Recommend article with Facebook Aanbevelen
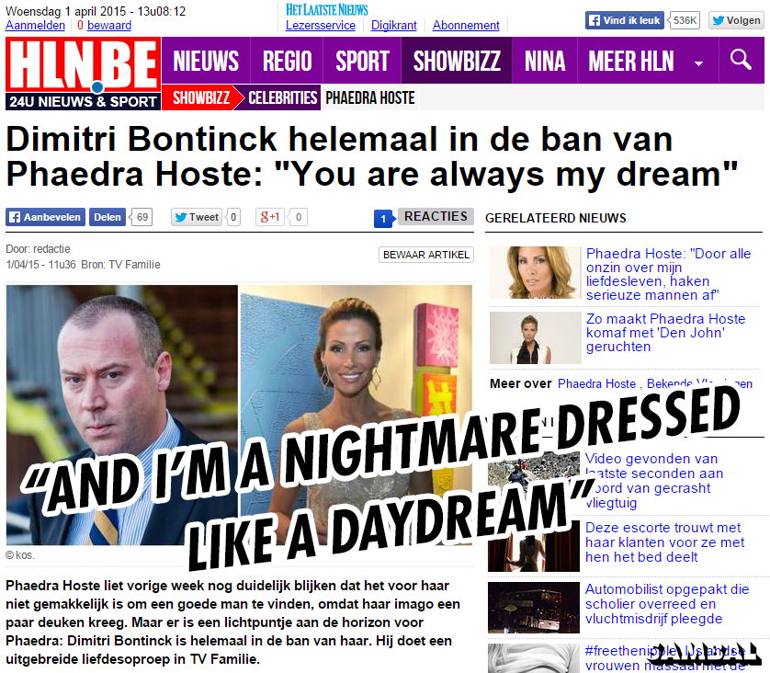770x673 pixels. pos(46,217)
